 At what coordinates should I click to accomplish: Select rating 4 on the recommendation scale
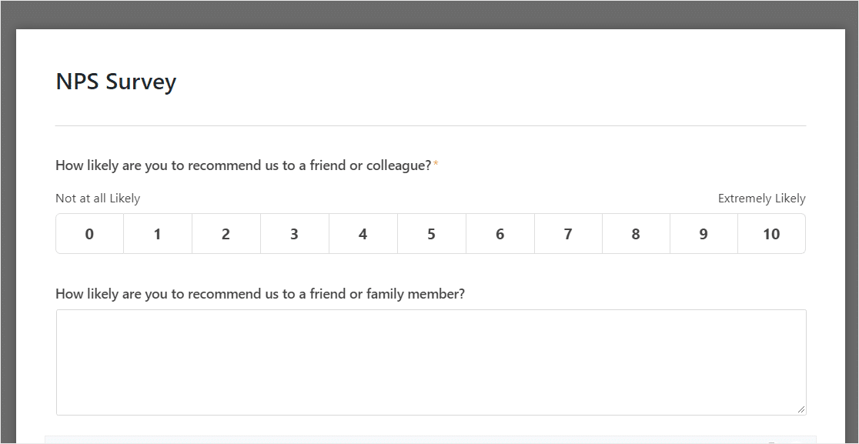(363, 234)
